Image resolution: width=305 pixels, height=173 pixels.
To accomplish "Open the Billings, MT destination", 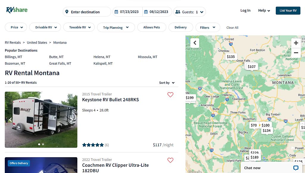I will (x=13, y=57).
